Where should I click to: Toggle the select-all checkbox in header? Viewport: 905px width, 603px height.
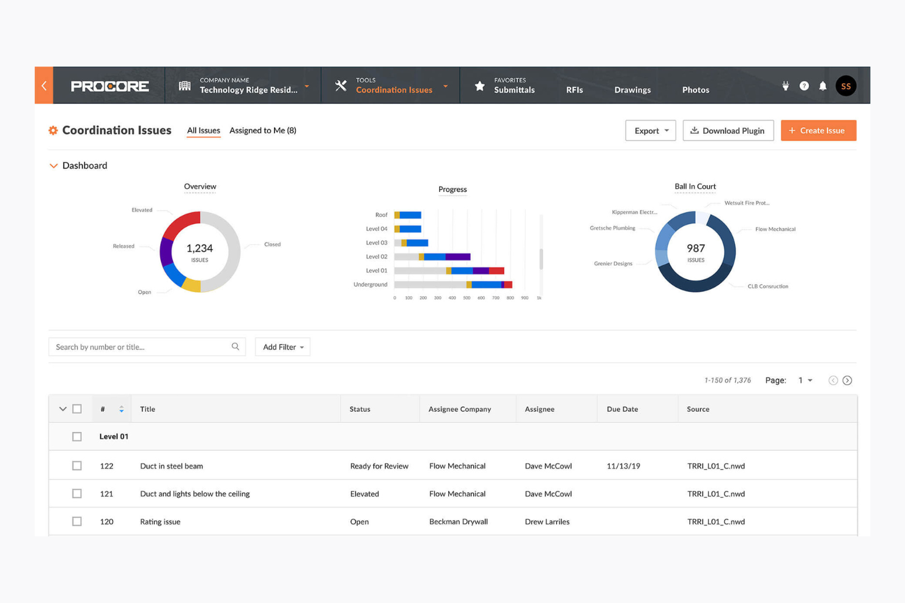[77, 409]
